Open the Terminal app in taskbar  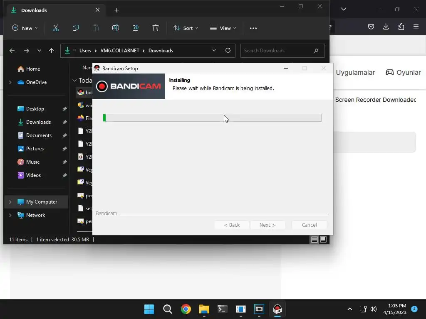[x=222, y=309]
